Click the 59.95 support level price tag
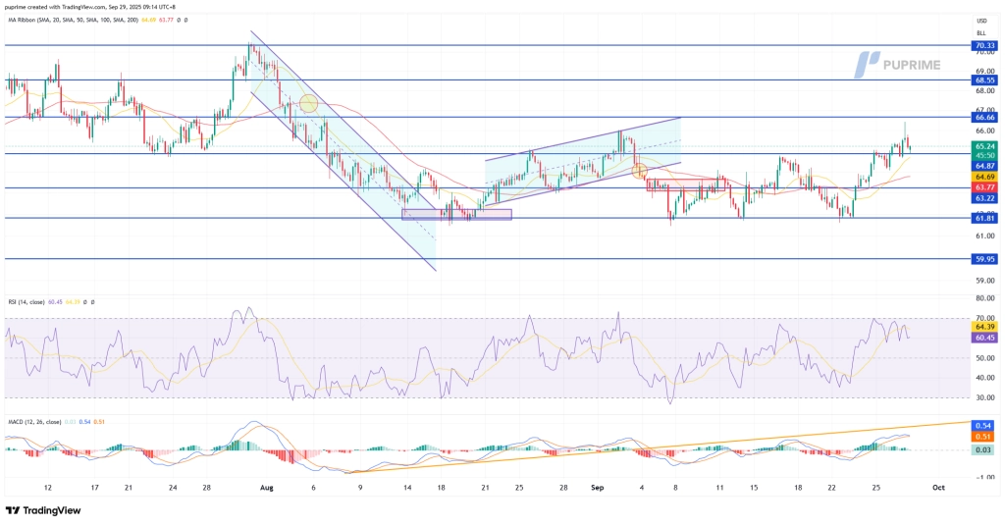The height and width of the screenshot is (525, 1005). 984,259
